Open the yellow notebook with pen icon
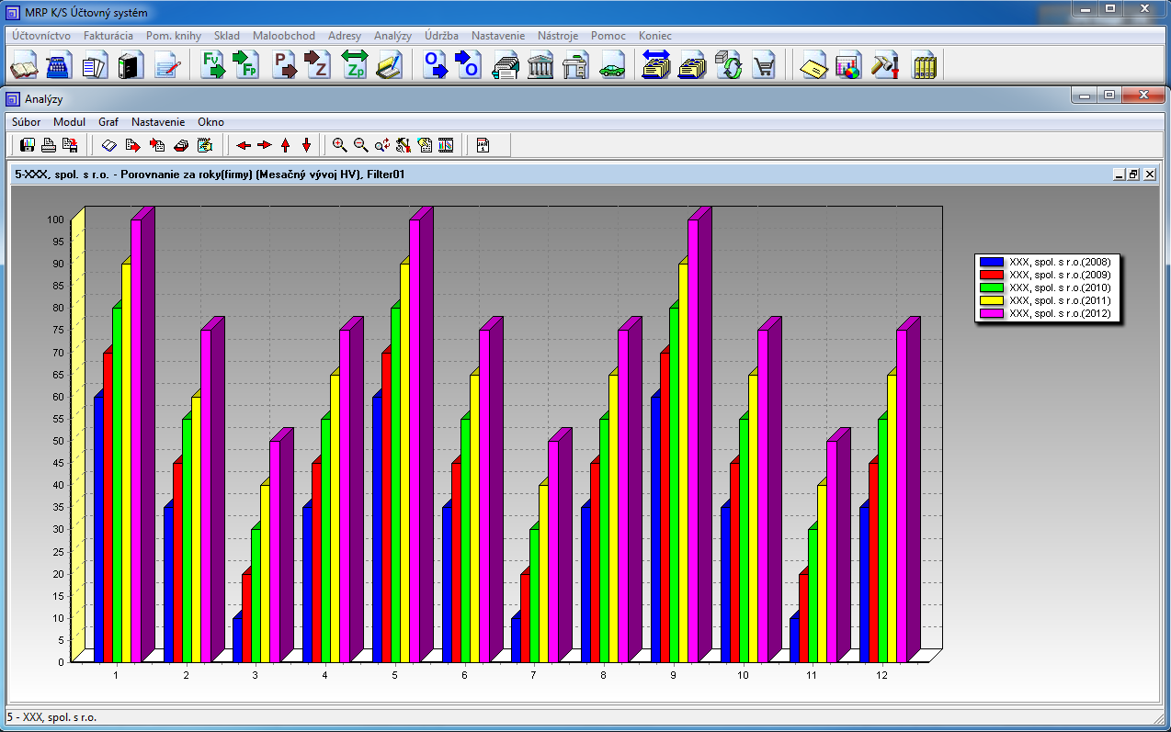 (389, 65)
